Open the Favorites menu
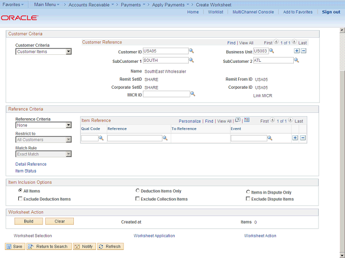Viewport: 345px width, 258px height. (x=15, y=4)
